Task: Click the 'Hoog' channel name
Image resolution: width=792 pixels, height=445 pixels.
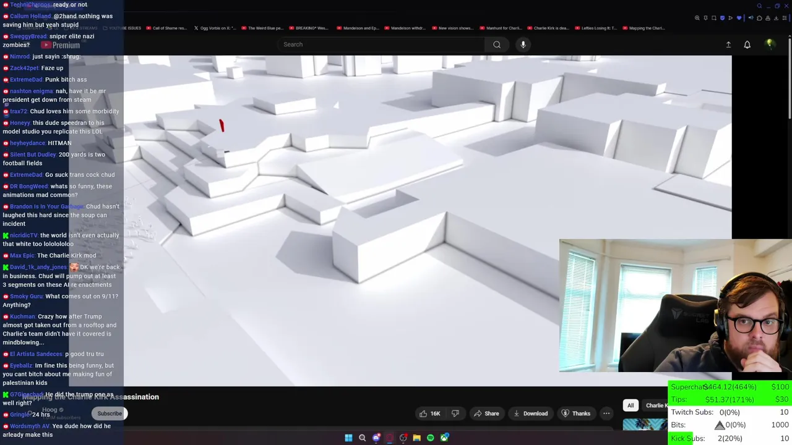Action: click(49, 410)
